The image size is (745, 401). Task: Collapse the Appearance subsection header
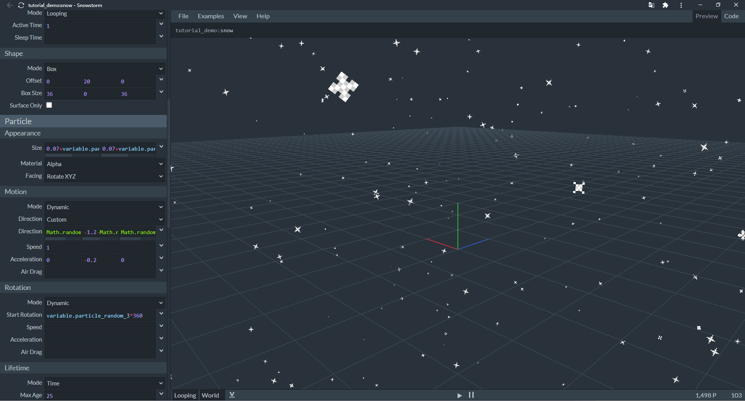point(83,133)
